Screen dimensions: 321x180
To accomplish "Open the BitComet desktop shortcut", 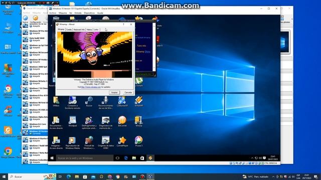I will 122,121.
